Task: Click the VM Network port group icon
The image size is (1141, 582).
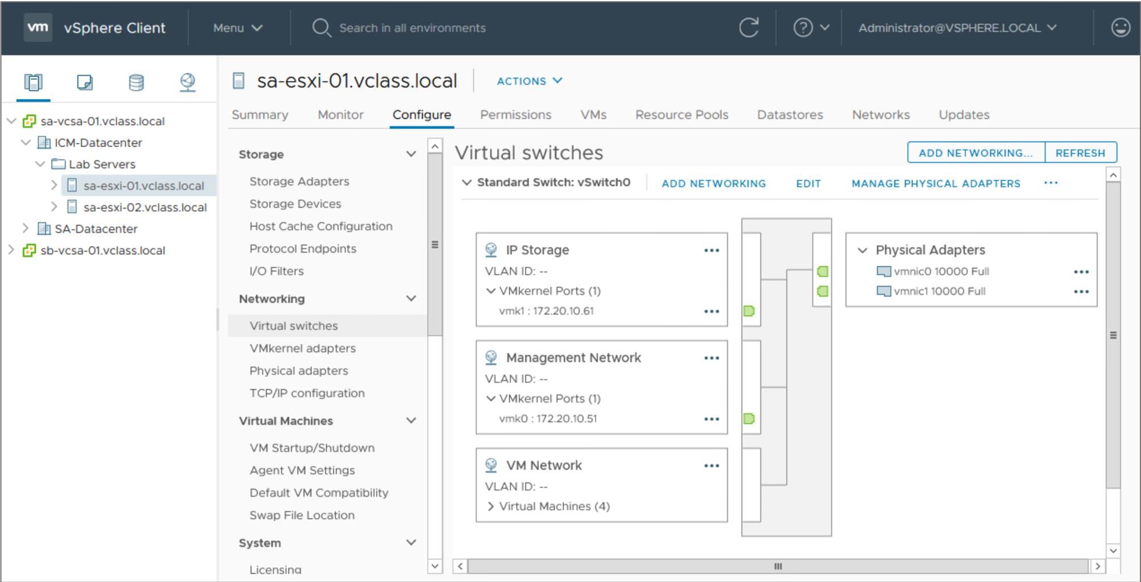Action: point(491,465)
